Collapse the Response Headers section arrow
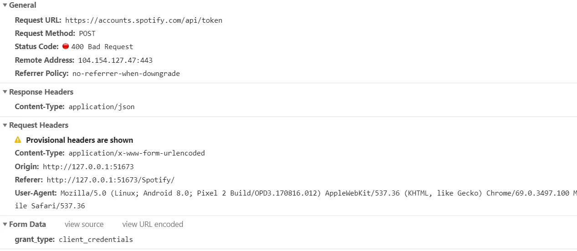This screenshot has width=577, height=251. [5, 92]
